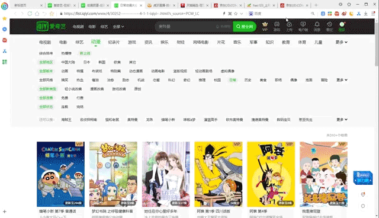Open the Weibo extension icon in toolbar
Screen dimensions: 379x218
point(344,14)
